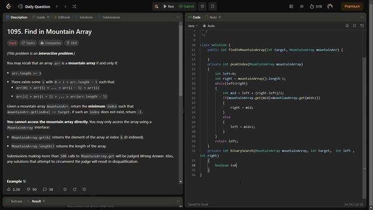Format code with braces icon

[354, 26]
